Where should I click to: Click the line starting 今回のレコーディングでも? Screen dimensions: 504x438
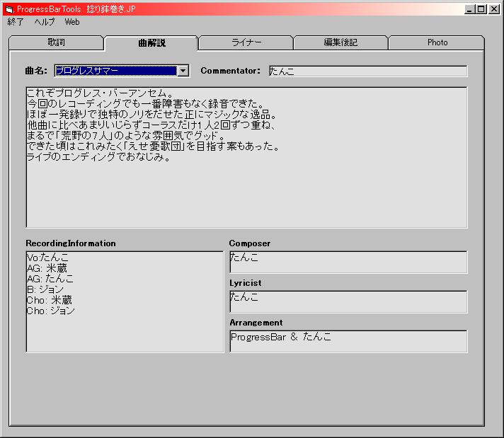click(x=146, y=104)
